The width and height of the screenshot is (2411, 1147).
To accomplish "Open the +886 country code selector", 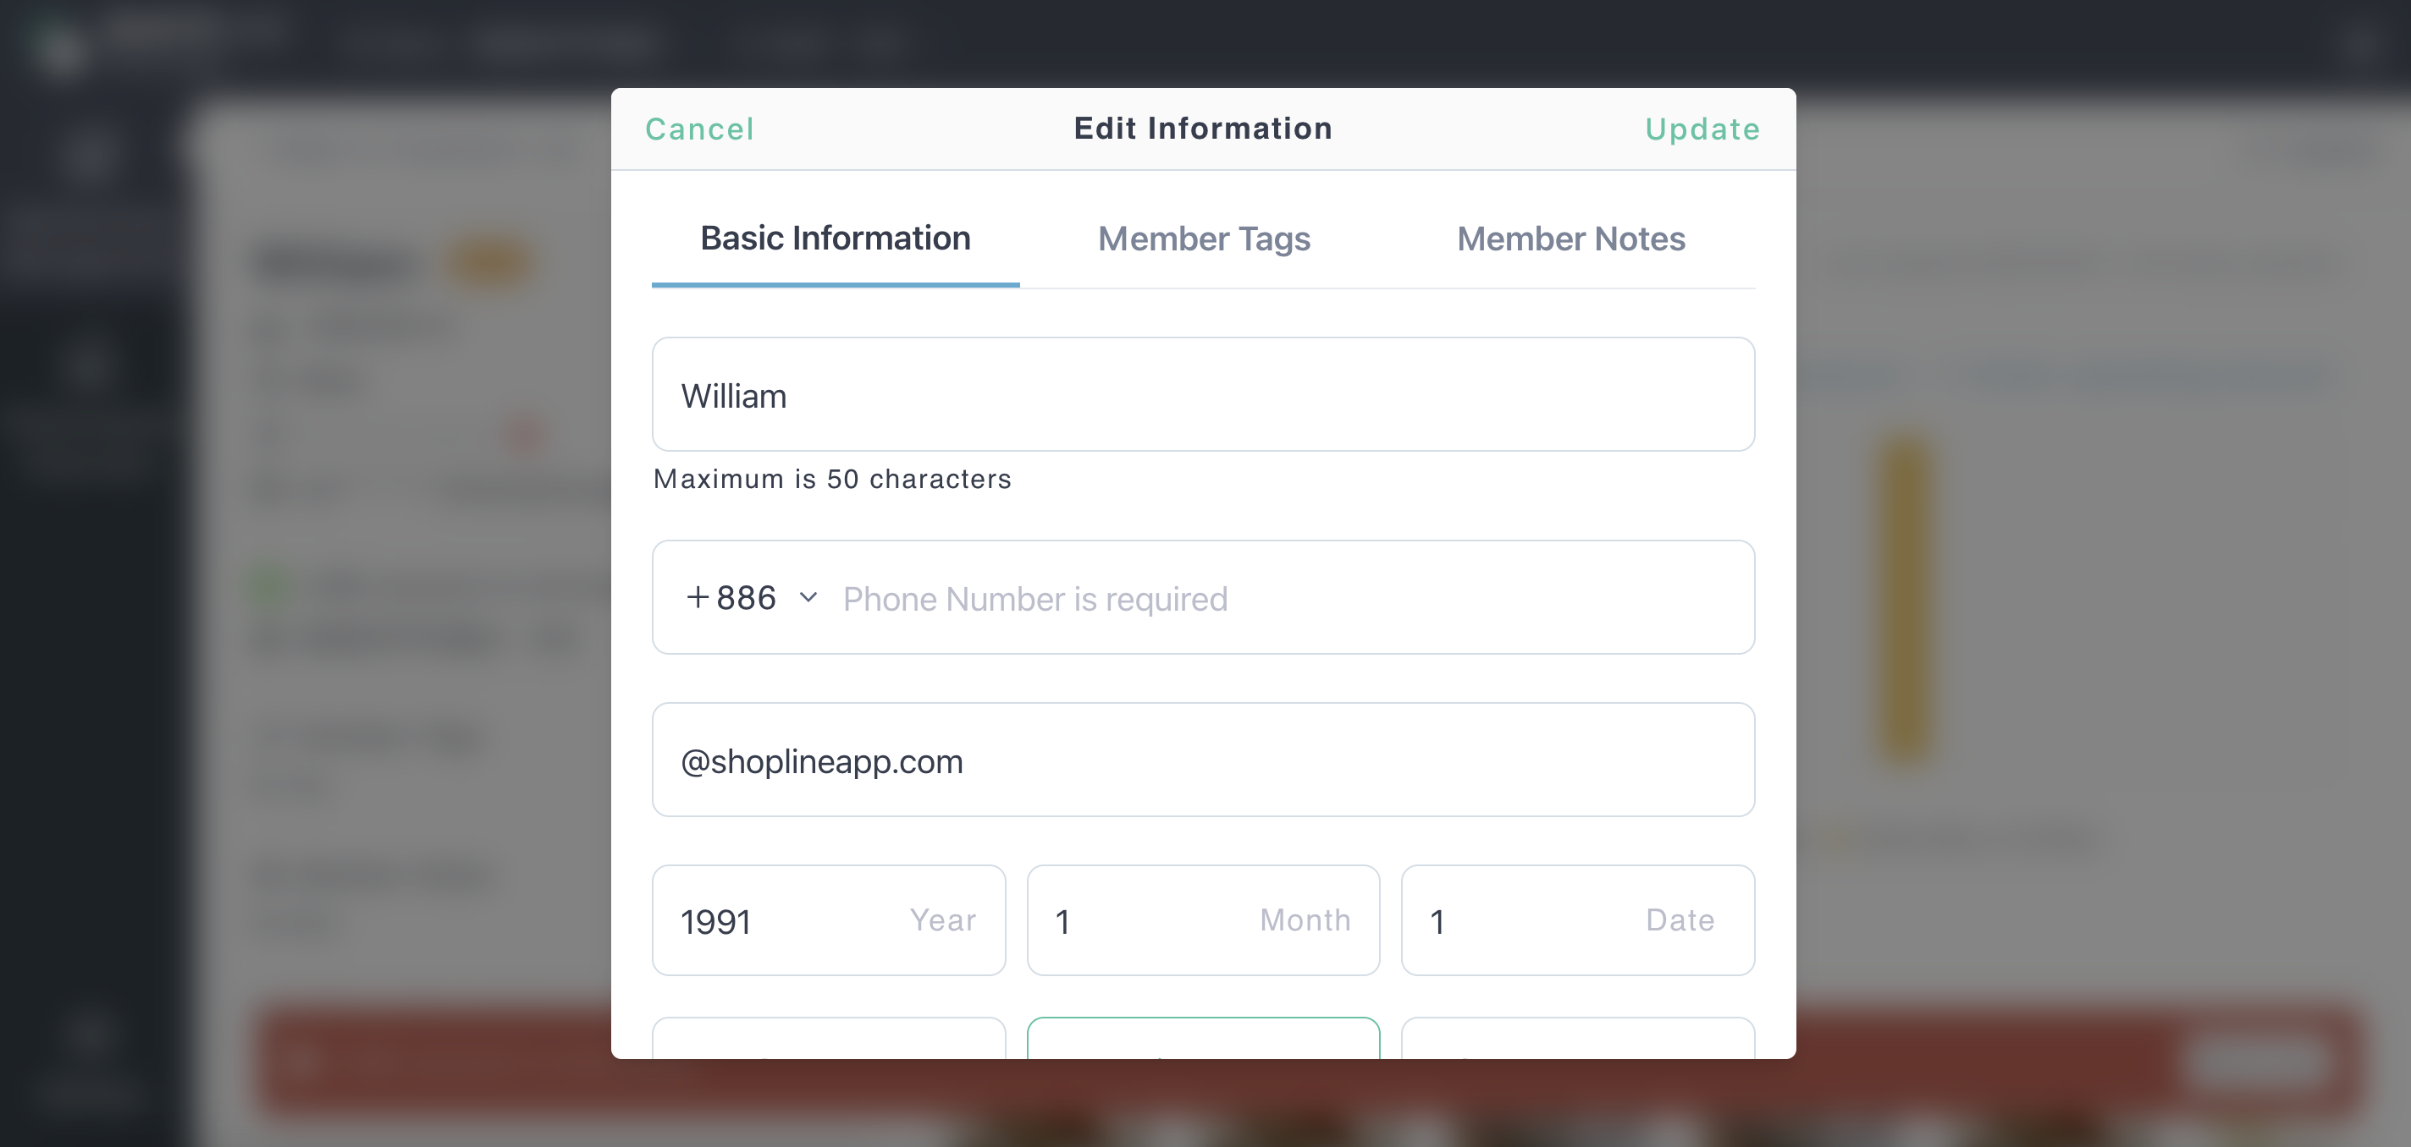I will pyautogui.click(x=752, y=597).
